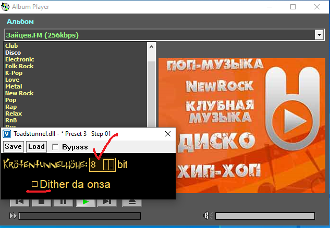Screen dimensions: 330x228
Task: Click the speaker mute icon
Action: 208,216
